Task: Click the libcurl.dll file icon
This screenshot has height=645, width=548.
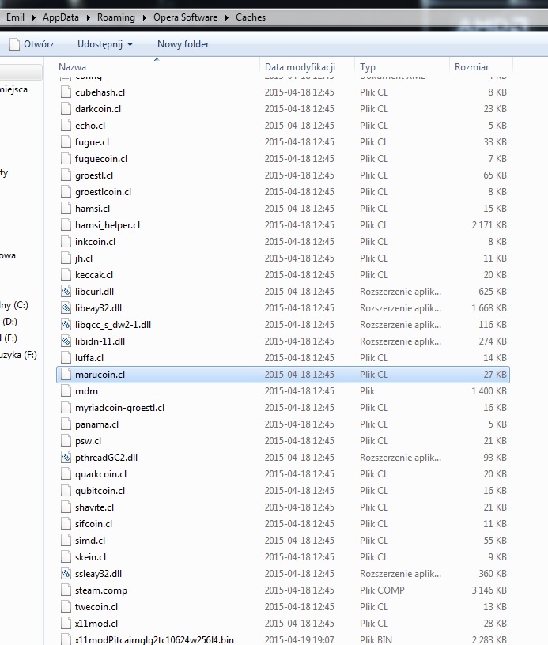Action: click(x=66, y=292)
